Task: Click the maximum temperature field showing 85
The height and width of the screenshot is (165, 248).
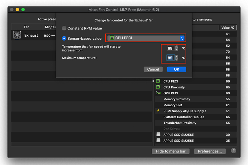Action: click(170, 58)
